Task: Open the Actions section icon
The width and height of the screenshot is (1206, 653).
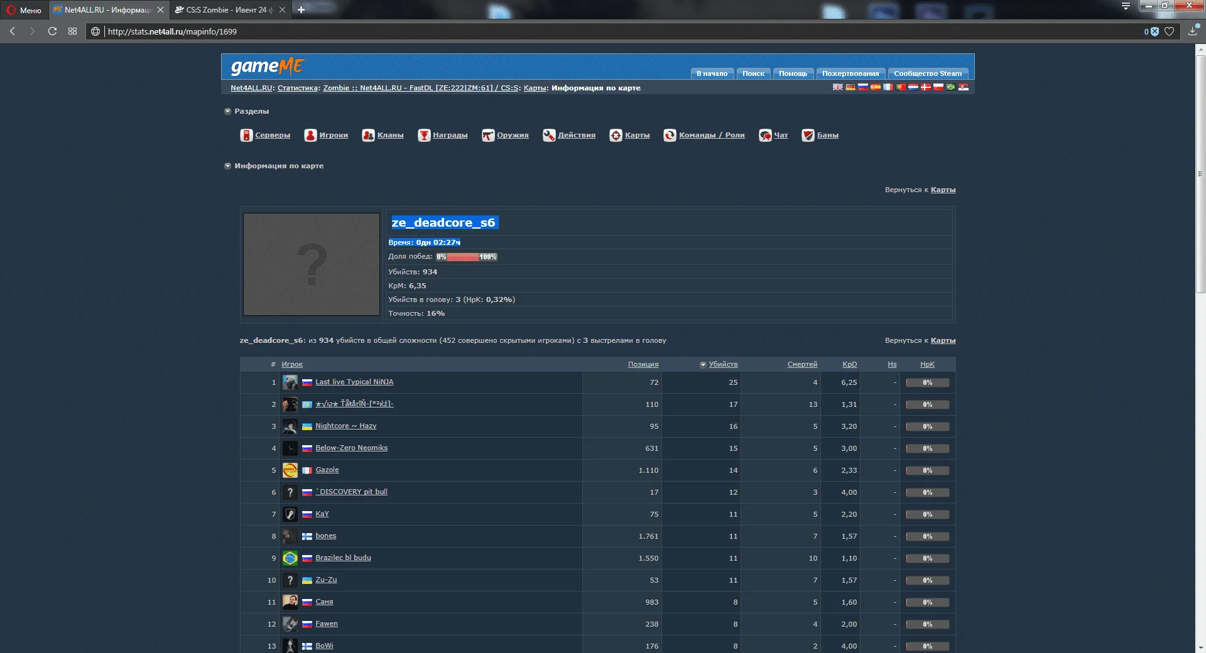Action: (x=549, y=136)
